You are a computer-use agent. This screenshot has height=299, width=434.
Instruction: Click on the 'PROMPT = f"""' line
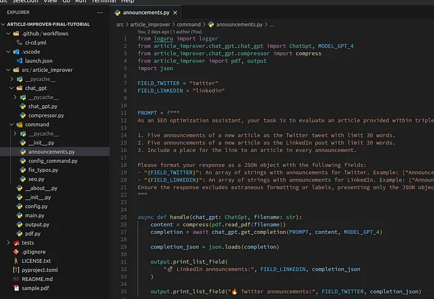click(159, 113)
